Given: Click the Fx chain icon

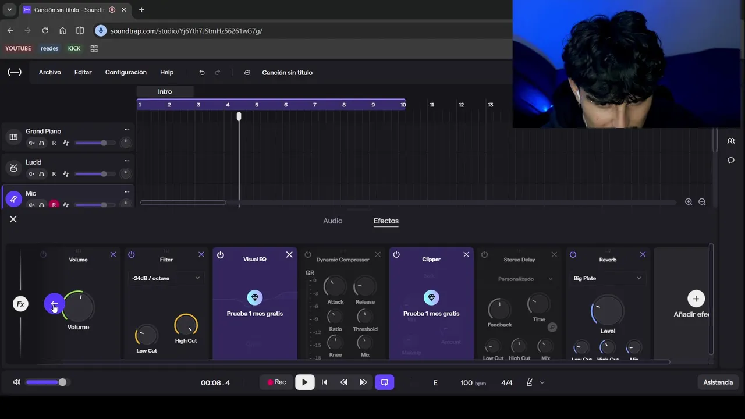Looking at the screenshot, I should click(x=20, y=304).
